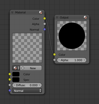Decrease Diffuse value with left arrow
The height and width of the screenshot is (104, 99).
click(14, 85)
